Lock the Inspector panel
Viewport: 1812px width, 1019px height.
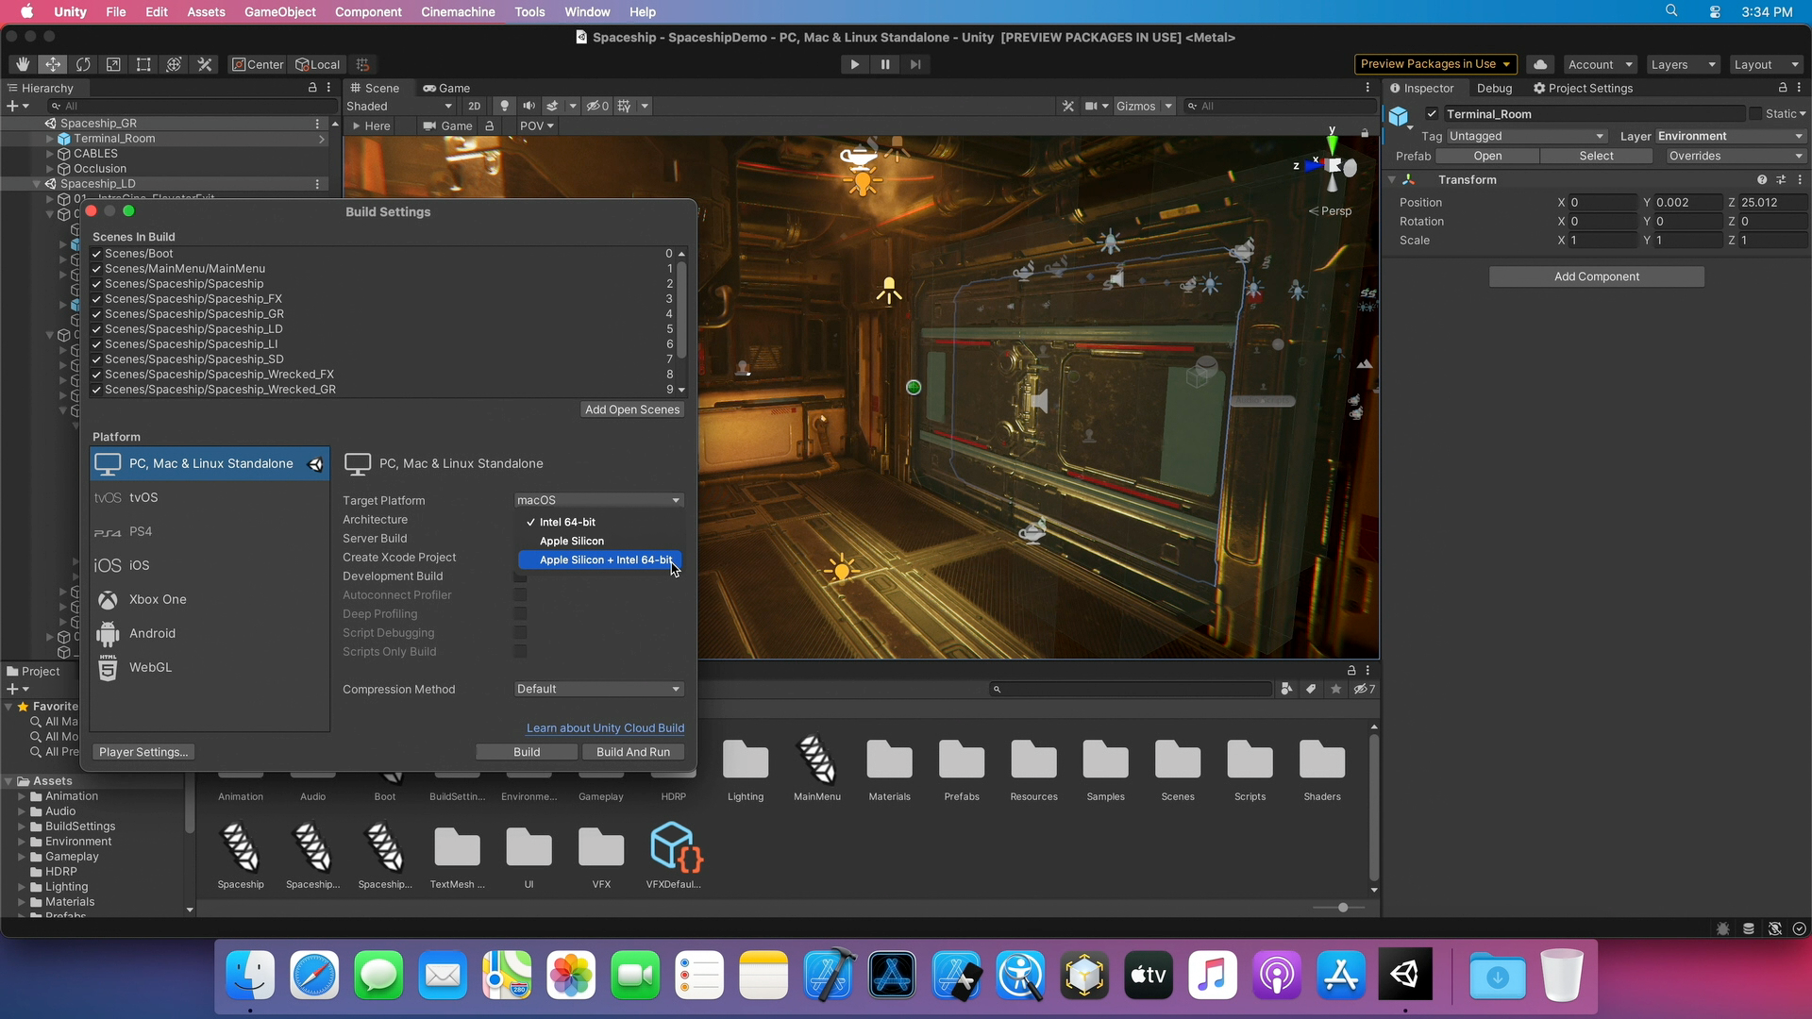1783,88
